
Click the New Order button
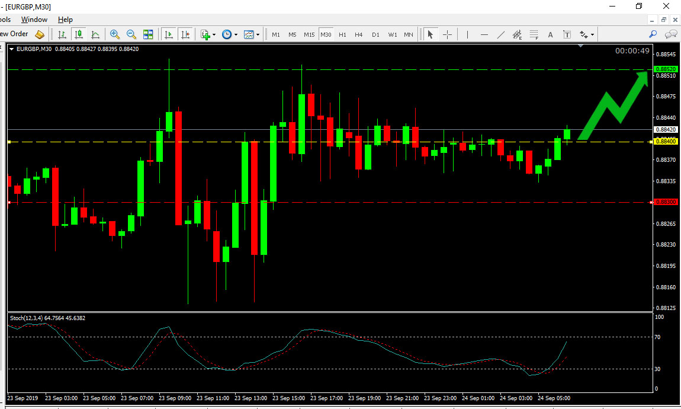pos(14,34)
